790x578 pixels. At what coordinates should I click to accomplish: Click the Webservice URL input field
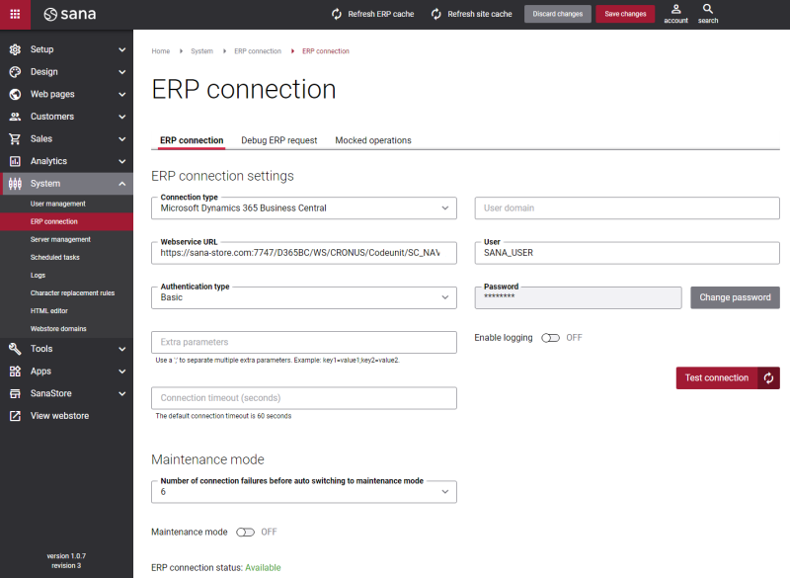tap(304, 253)
